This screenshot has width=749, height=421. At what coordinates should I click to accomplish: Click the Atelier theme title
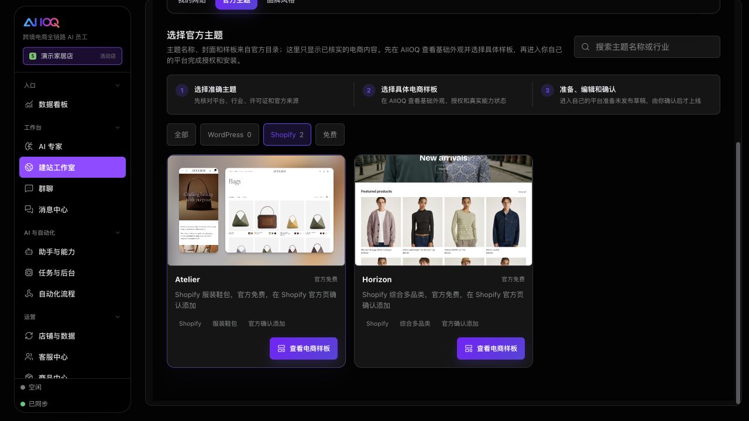[187, 279]
